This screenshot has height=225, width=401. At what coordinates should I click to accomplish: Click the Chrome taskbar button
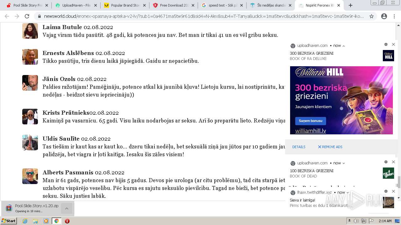pyautogui.click(x=56, y=221)
